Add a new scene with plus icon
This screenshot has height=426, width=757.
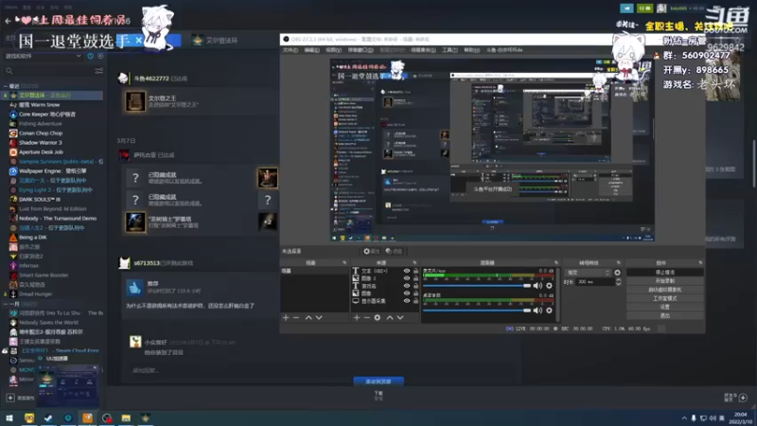pos(286,318)
